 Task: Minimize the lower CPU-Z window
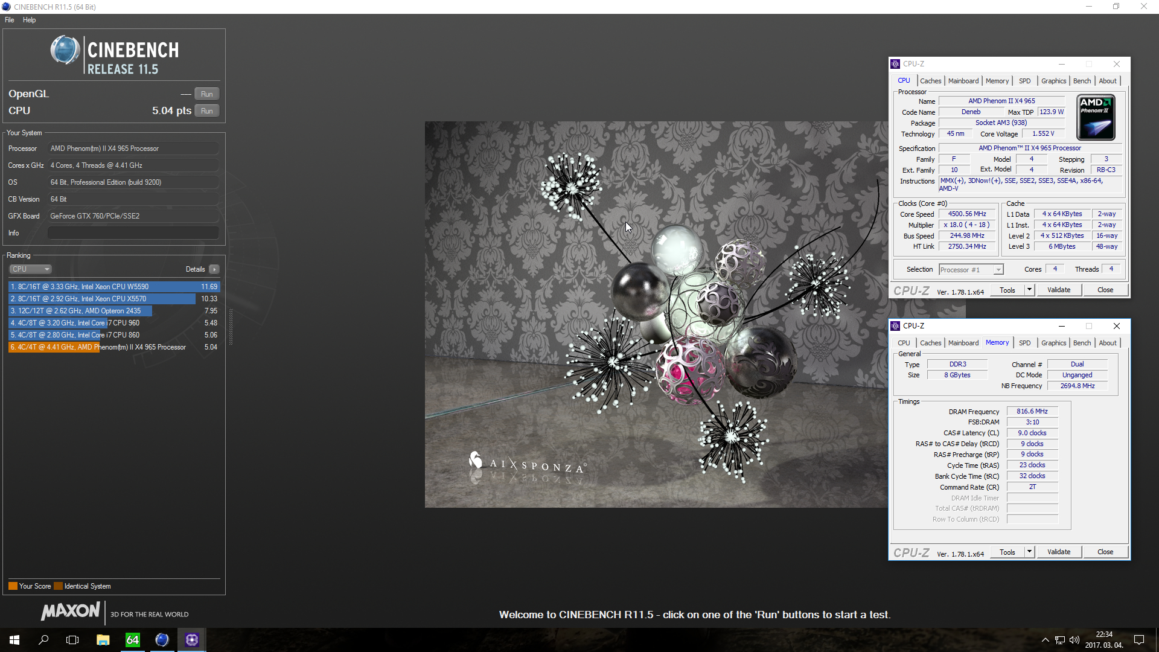pyautogui.click(x=1062, y=326)
